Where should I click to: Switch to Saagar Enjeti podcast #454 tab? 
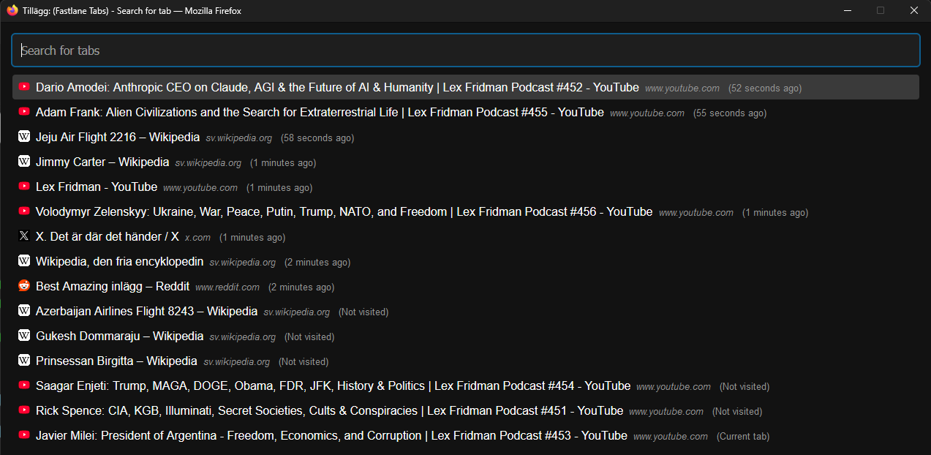(465, 386)
